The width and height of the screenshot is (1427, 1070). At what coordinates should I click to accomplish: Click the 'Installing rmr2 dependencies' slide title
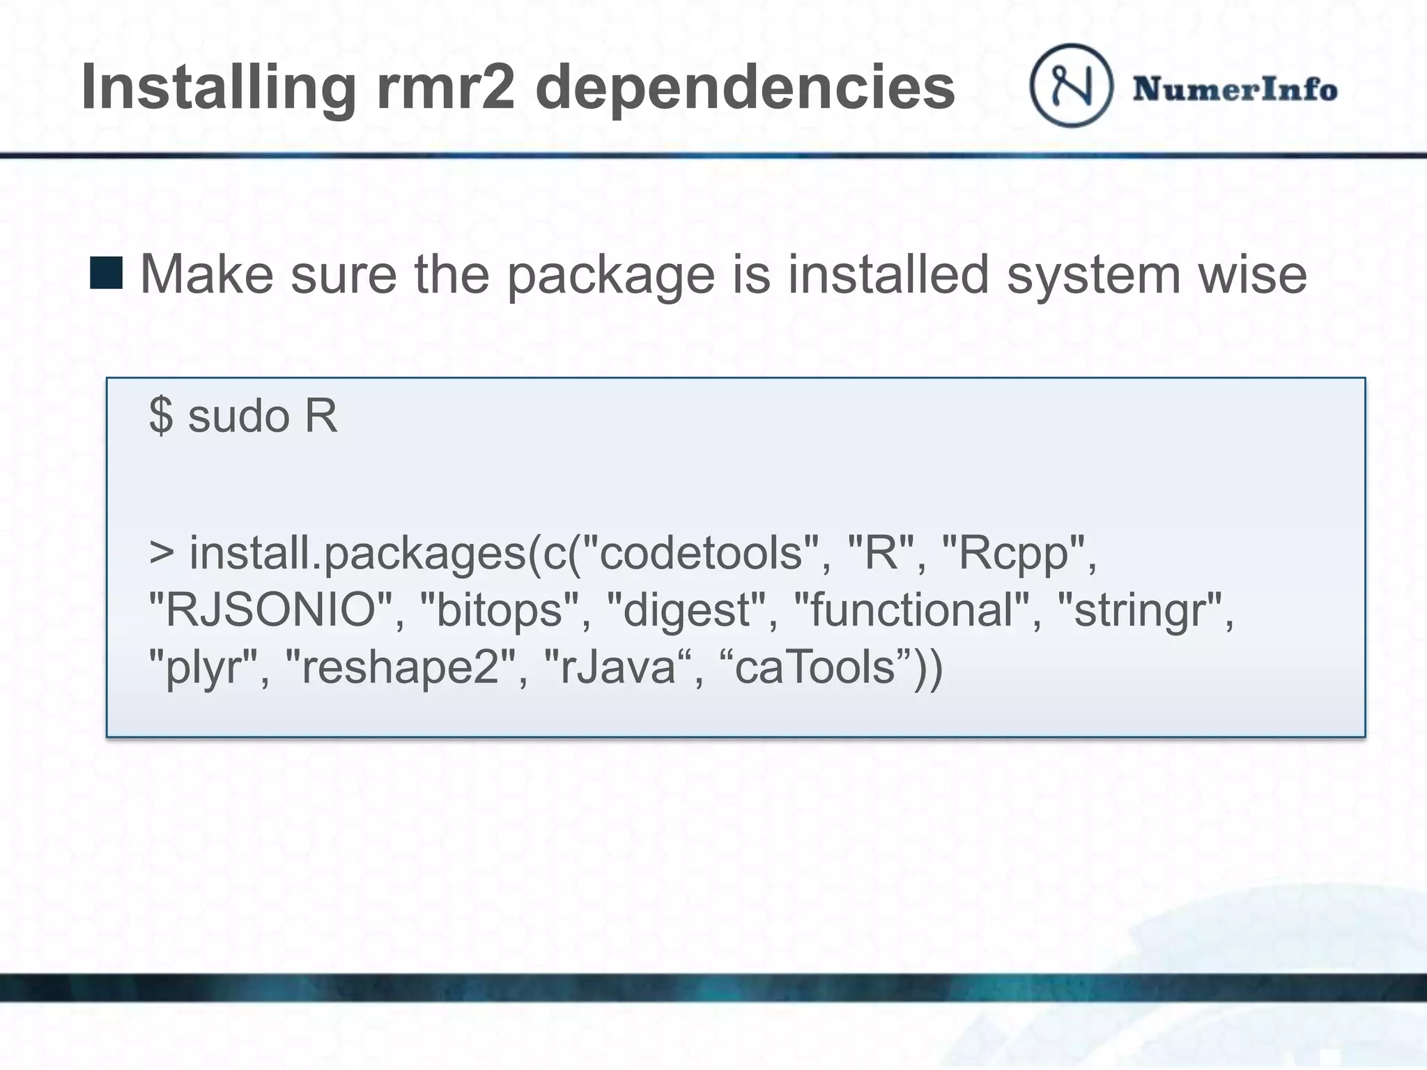coord(518,87)
